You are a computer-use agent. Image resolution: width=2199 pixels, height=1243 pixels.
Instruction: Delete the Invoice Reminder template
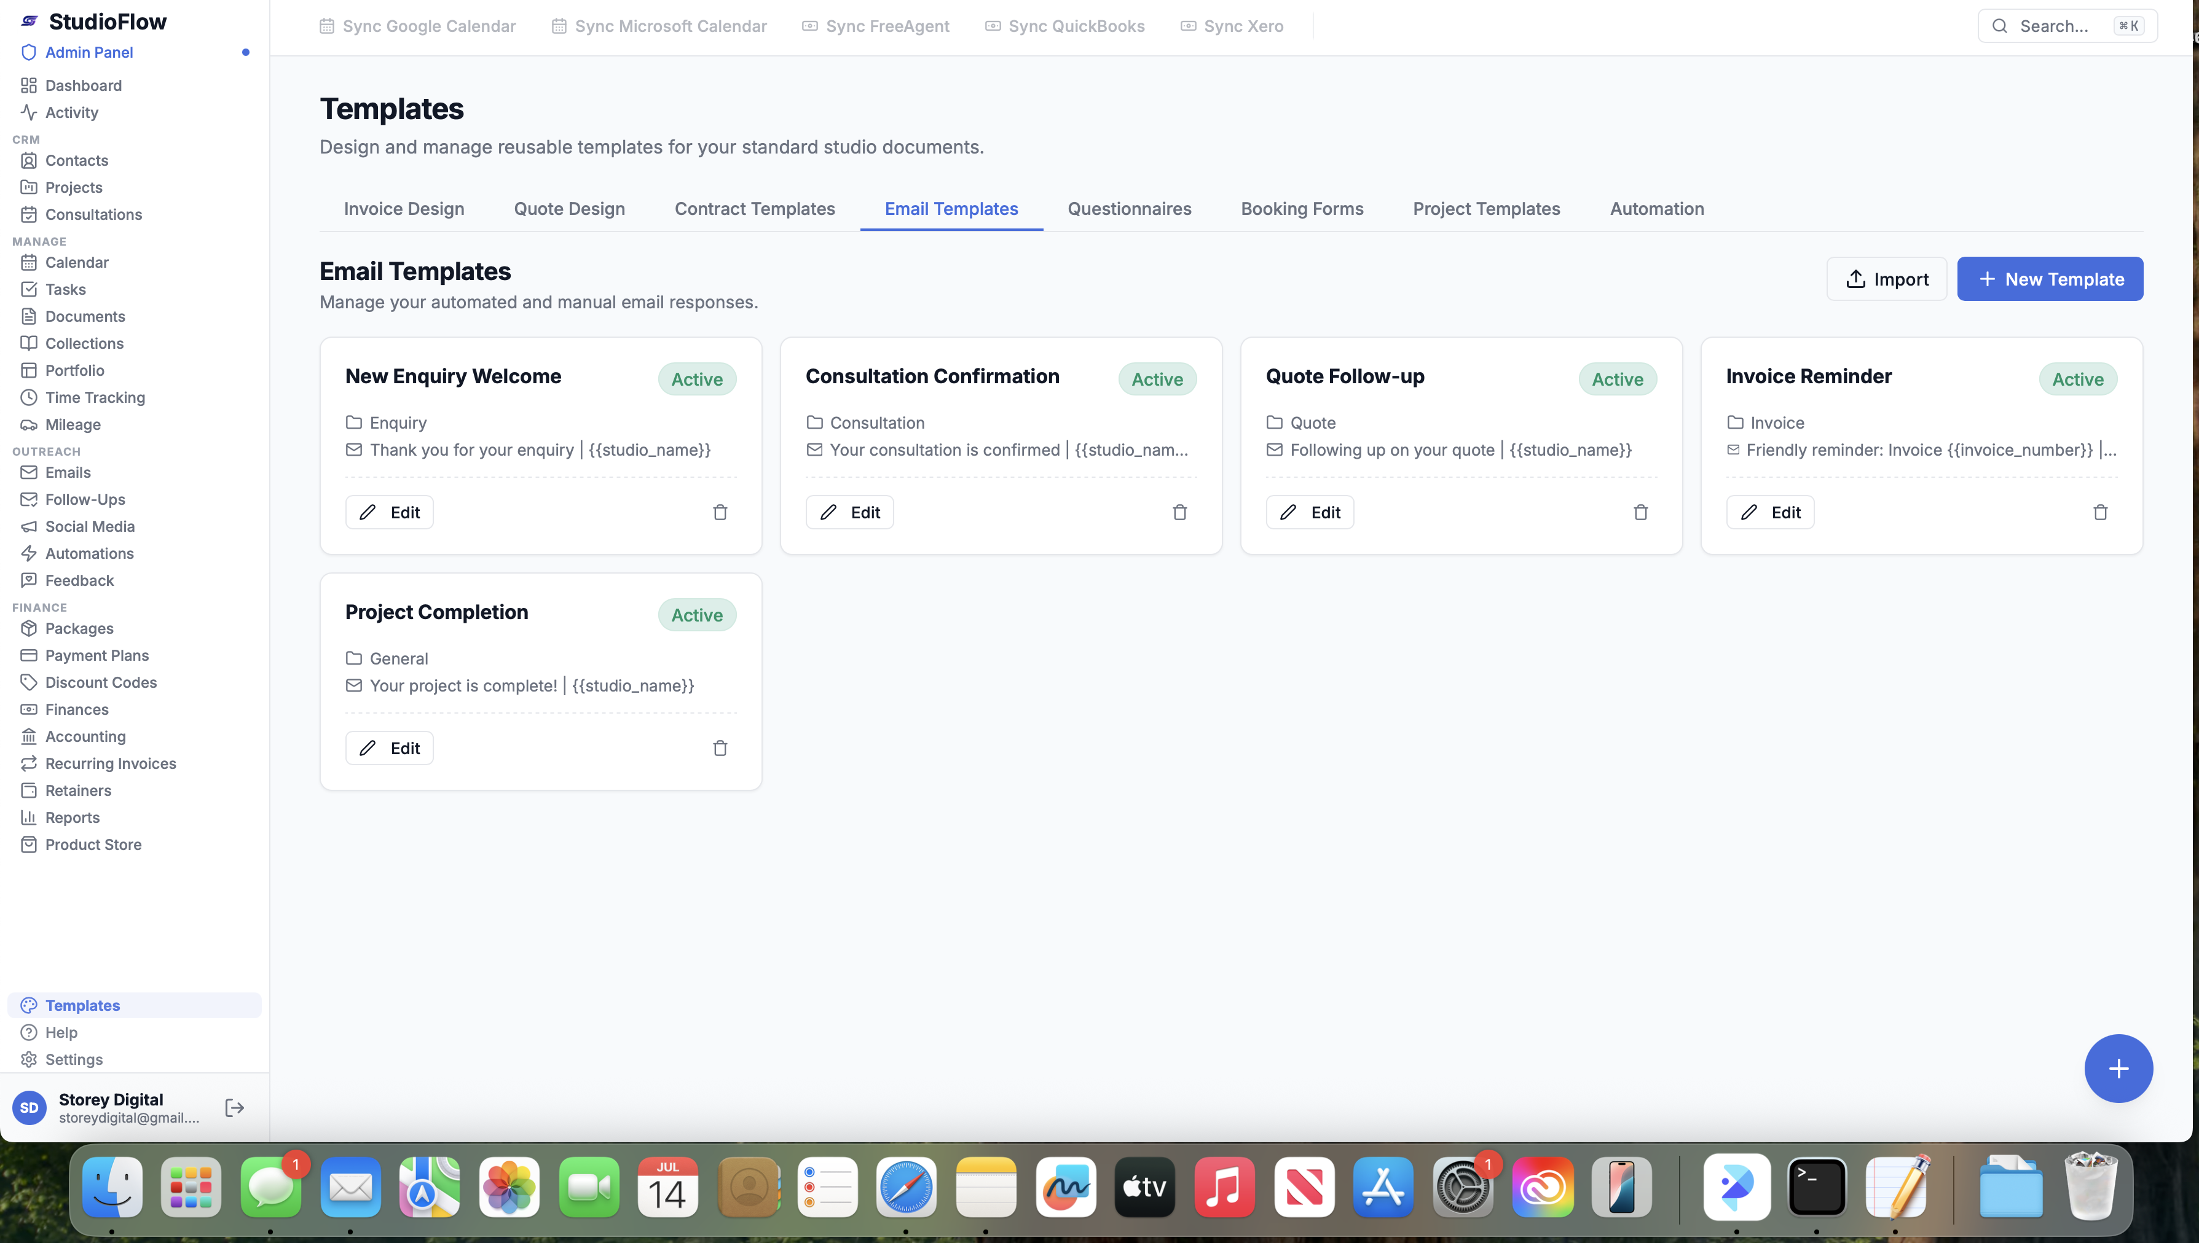click(2101, 512)
